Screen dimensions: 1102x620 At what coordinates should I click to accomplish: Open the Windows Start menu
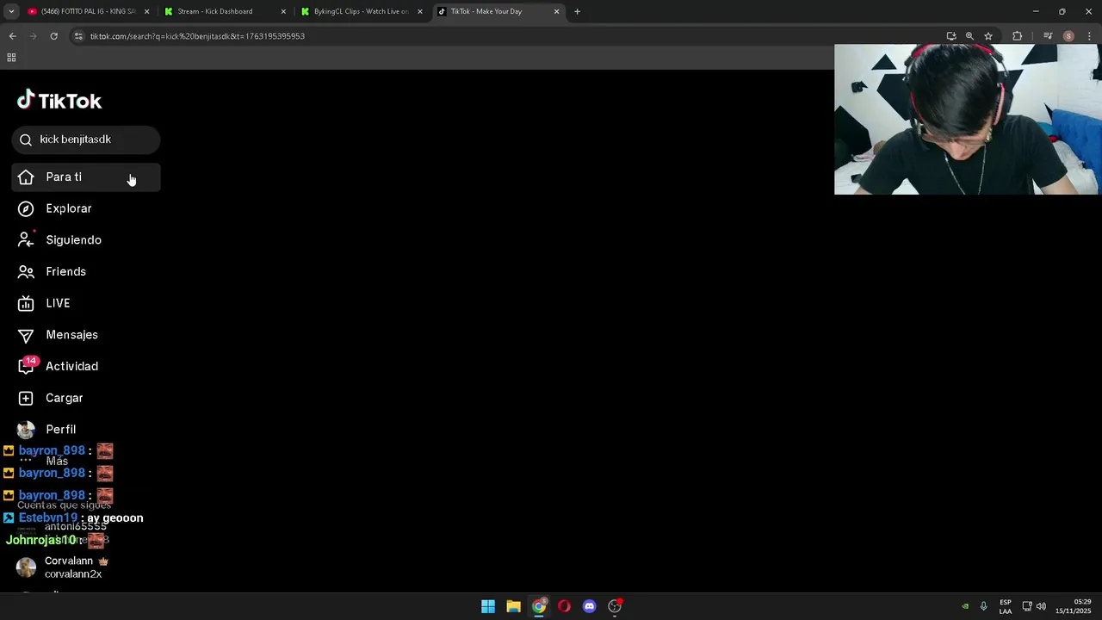488,606
